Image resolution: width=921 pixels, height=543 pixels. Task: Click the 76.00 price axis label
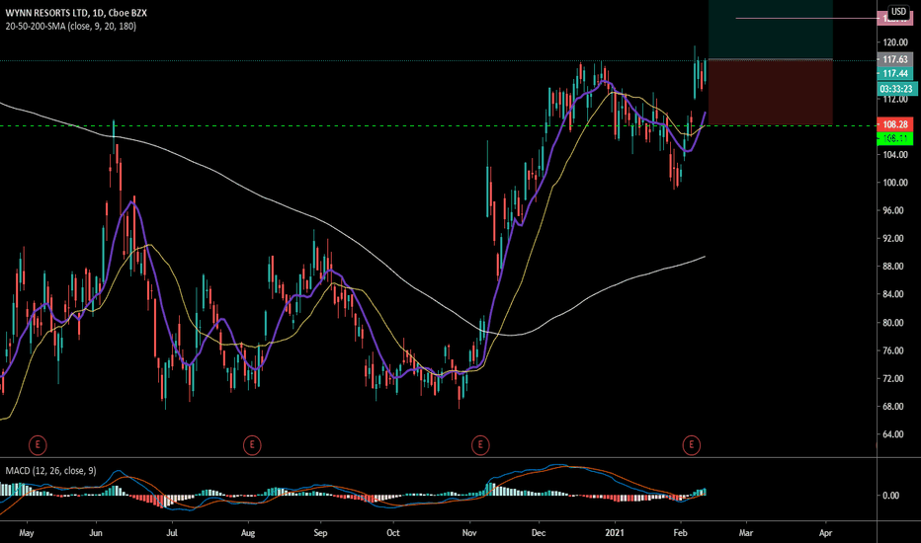tap(895, 350)
